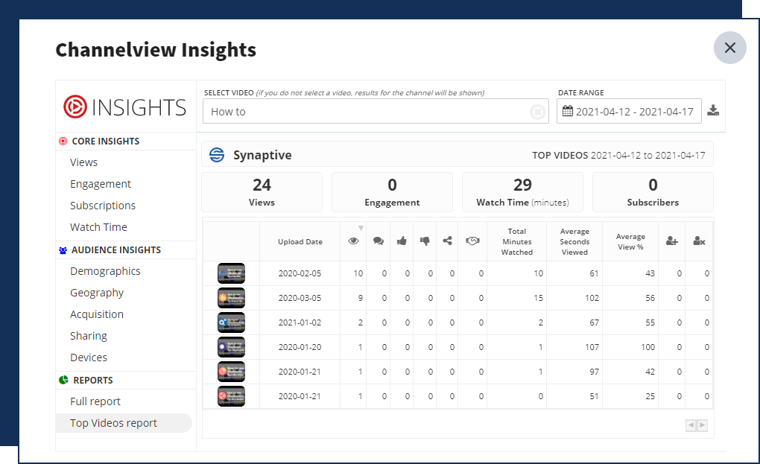The height and width of the screenshot is (464, 760).
Task: Open thumbnail of video uploaded 2020-01-20
Action: [231, 347]
